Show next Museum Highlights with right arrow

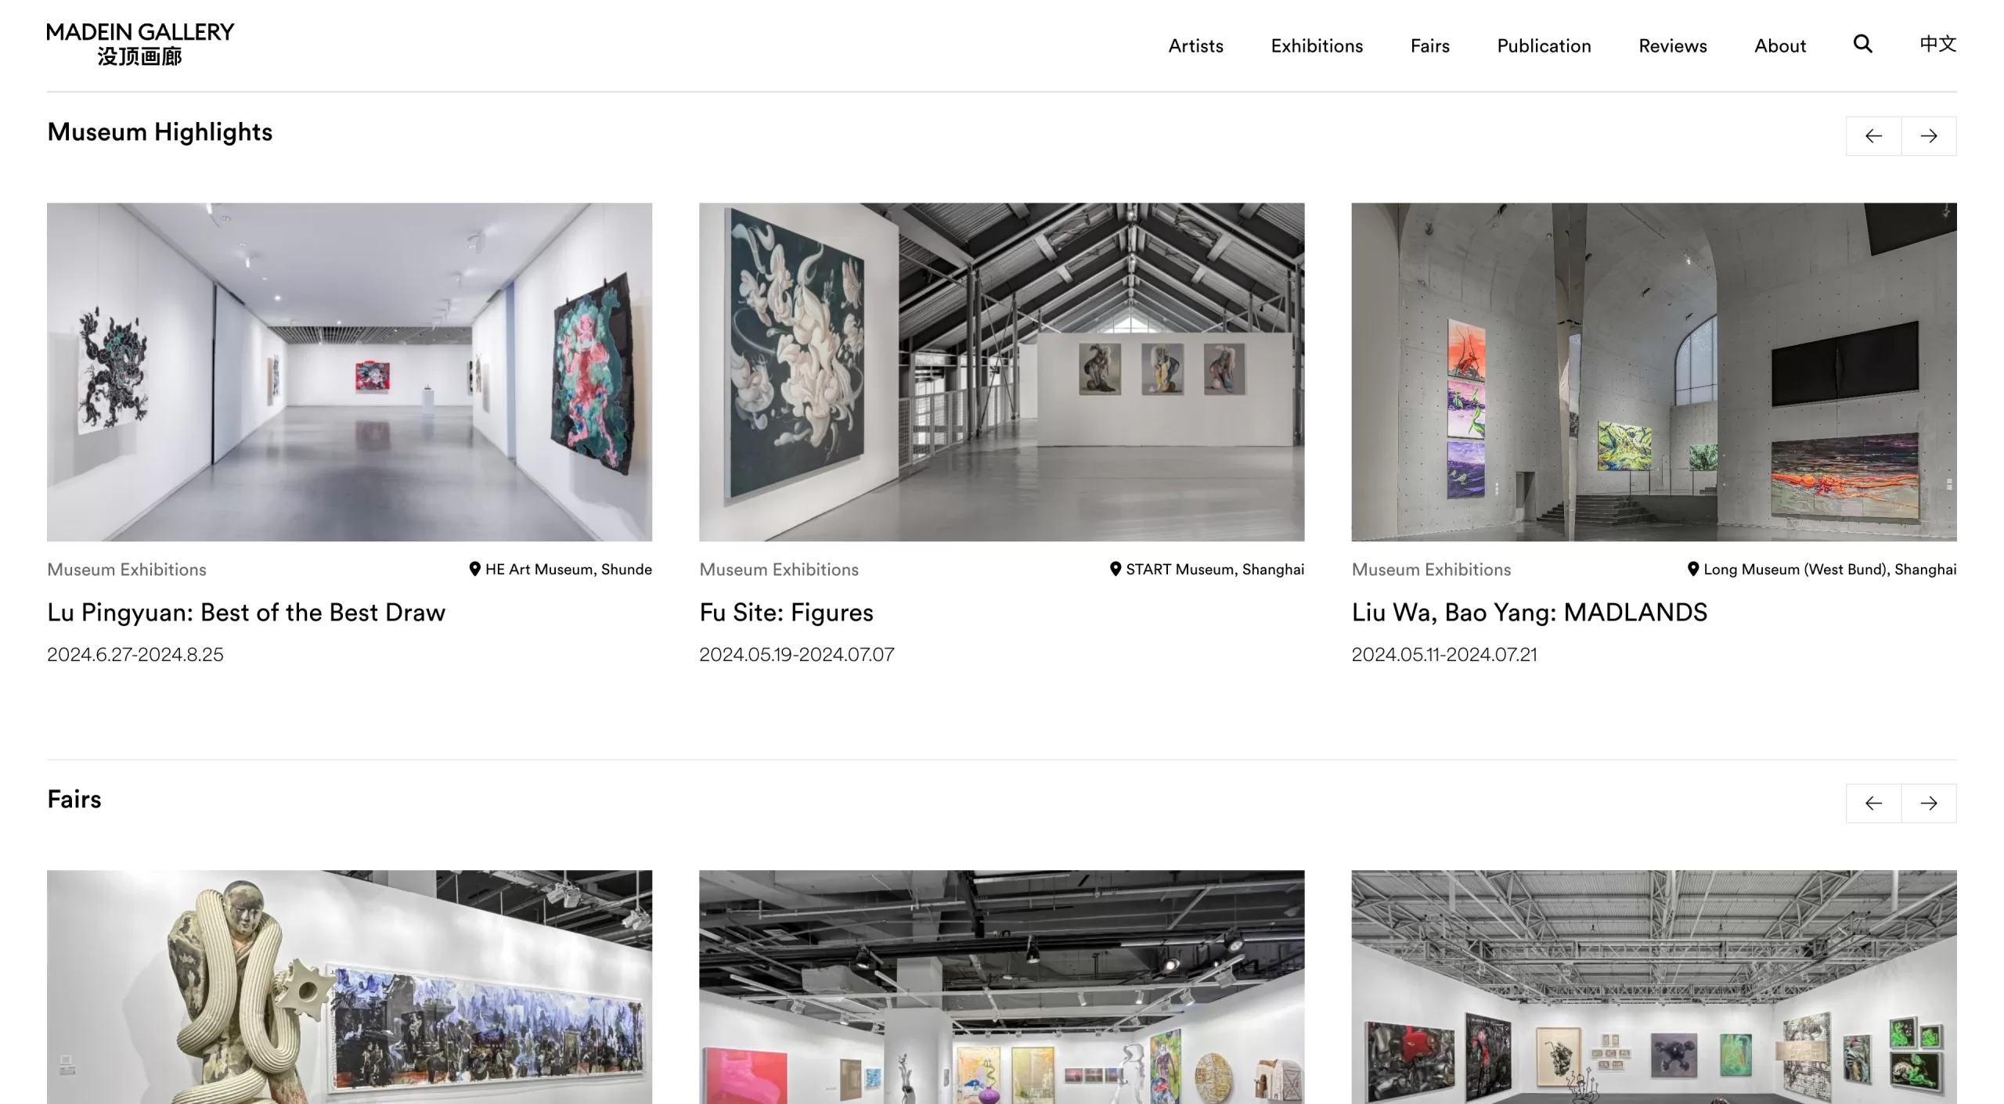click(1929, 136)
